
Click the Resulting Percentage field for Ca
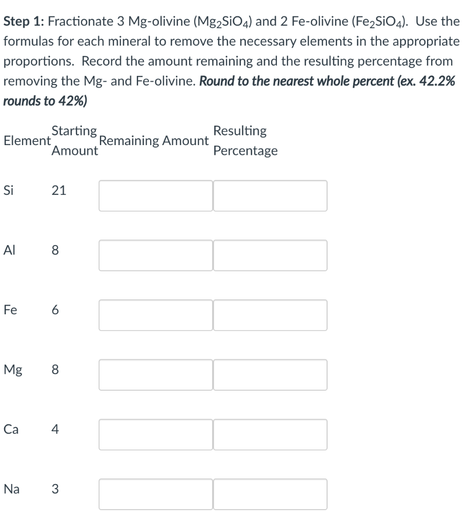[x=271, y=434]
